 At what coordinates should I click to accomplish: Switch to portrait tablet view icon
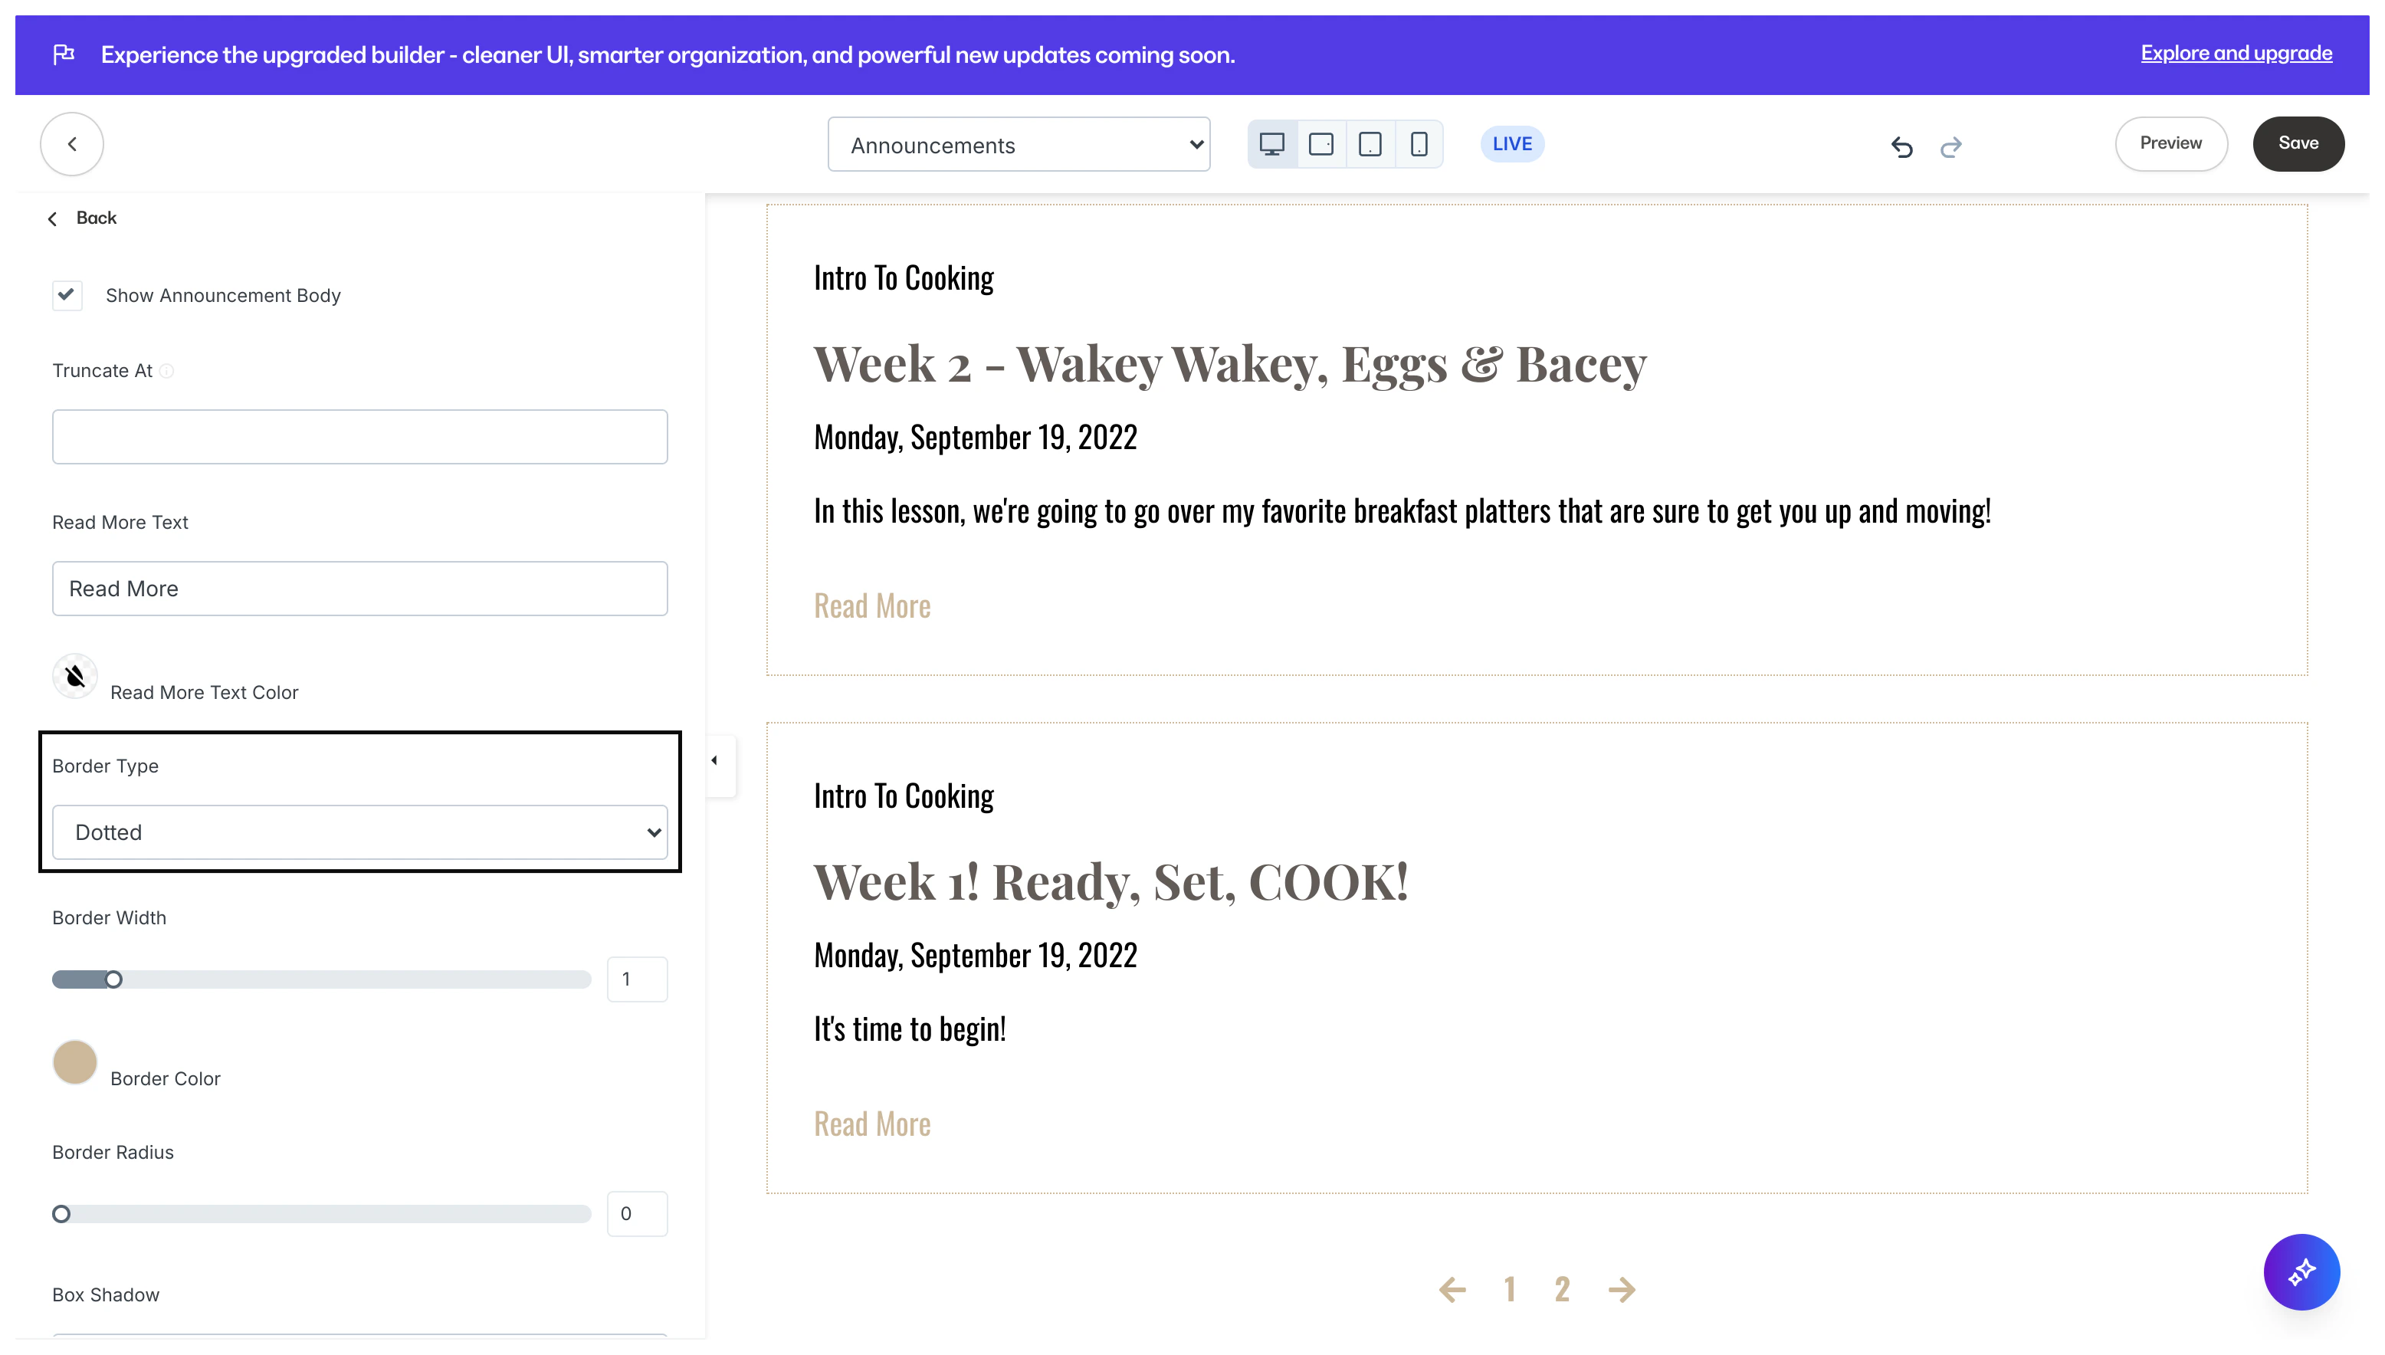tap(1370, 144)
